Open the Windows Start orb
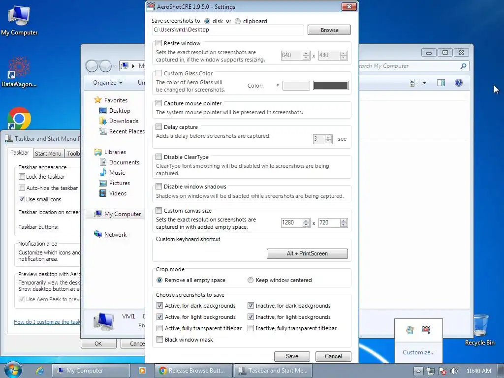Viewport: 504px width, 378px height. pyautogui.click(x=13, y=370)
